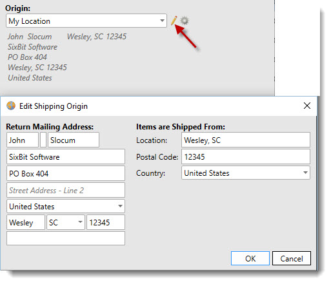Select the John first name field
Viewport: 331px width, 284px height.
click(23, 140)
